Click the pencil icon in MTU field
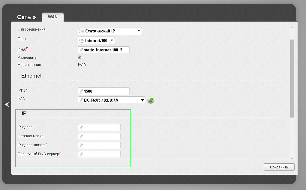This screenshot has width=306, height=190. click(81, 91)
